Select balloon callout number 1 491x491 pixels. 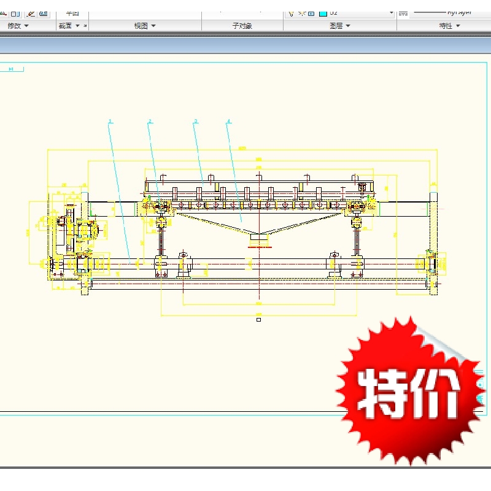(x=110, y=121)
